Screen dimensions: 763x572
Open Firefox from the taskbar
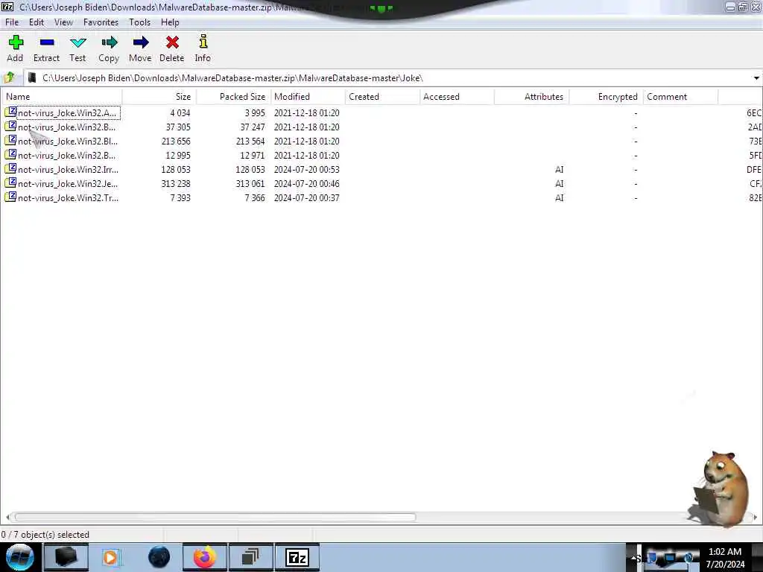click(205, 557)
